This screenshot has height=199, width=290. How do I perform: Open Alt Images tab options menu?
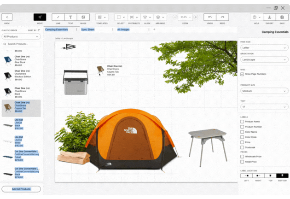(x=149, y=29)
